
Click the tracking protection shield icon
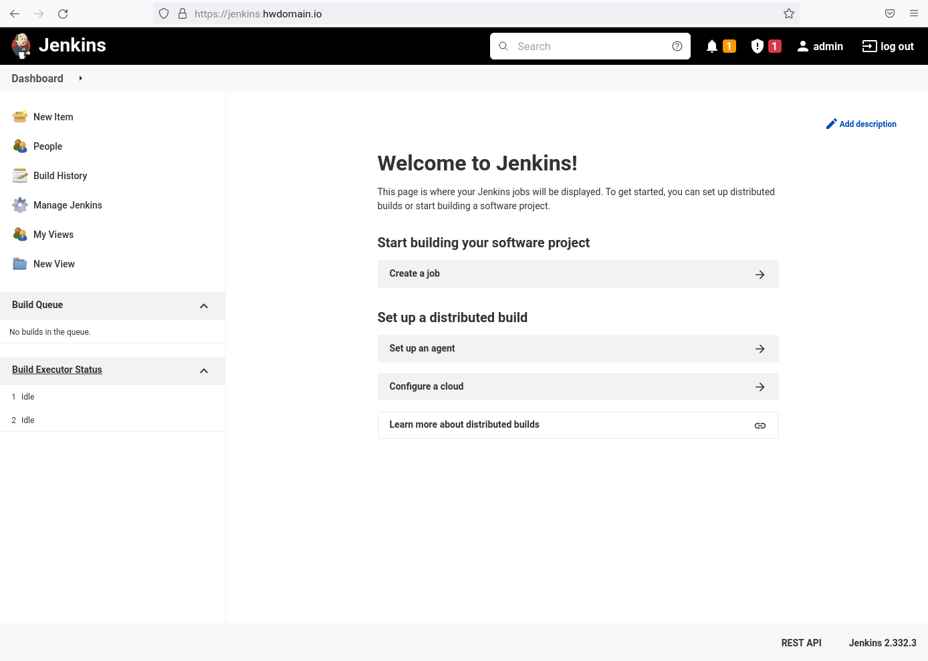click(164, 13)
